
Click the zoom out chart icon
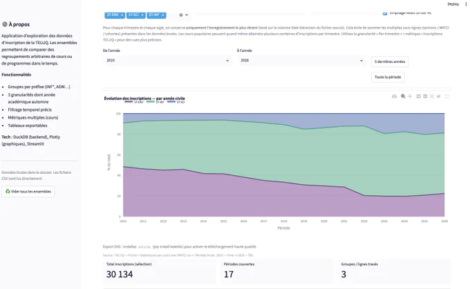[x=425, y=97]
